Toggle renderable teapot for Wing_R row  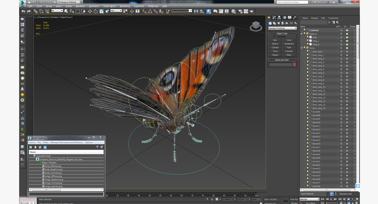coord(347,44)
